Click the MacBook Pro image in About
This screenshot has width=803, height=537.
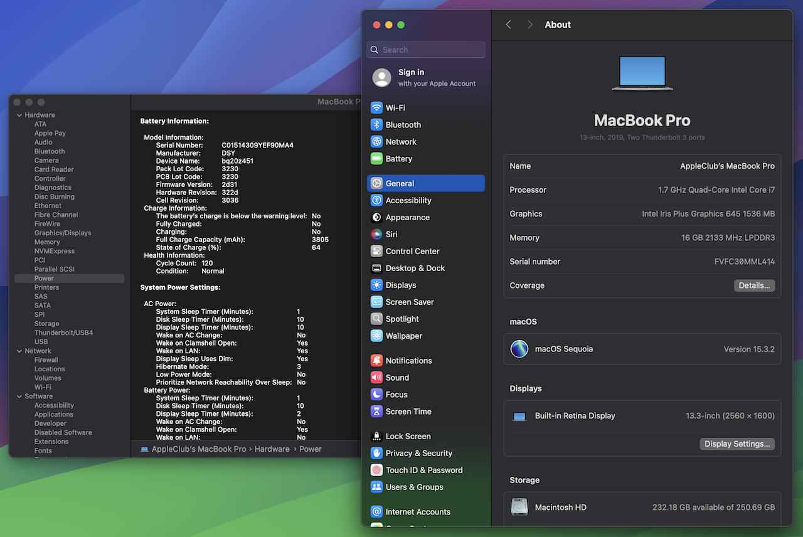[x=642, y=73]
